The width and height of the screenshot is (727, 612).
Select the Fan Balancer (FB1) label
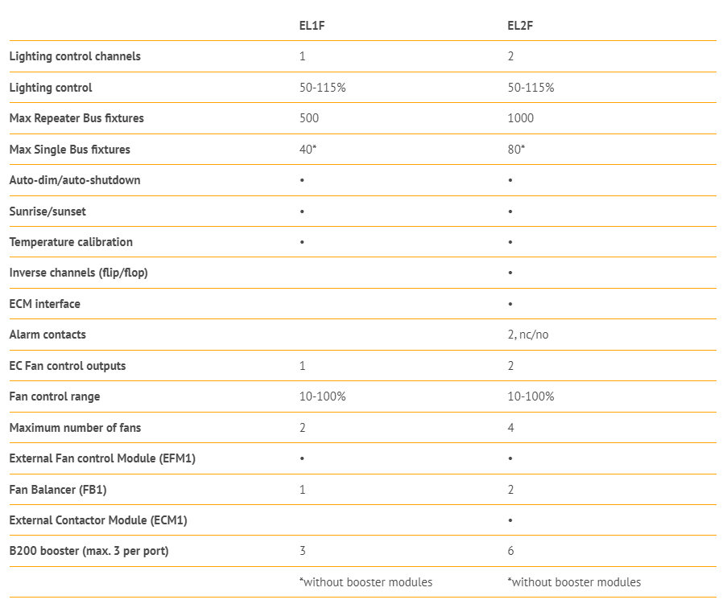pos(58,490)
